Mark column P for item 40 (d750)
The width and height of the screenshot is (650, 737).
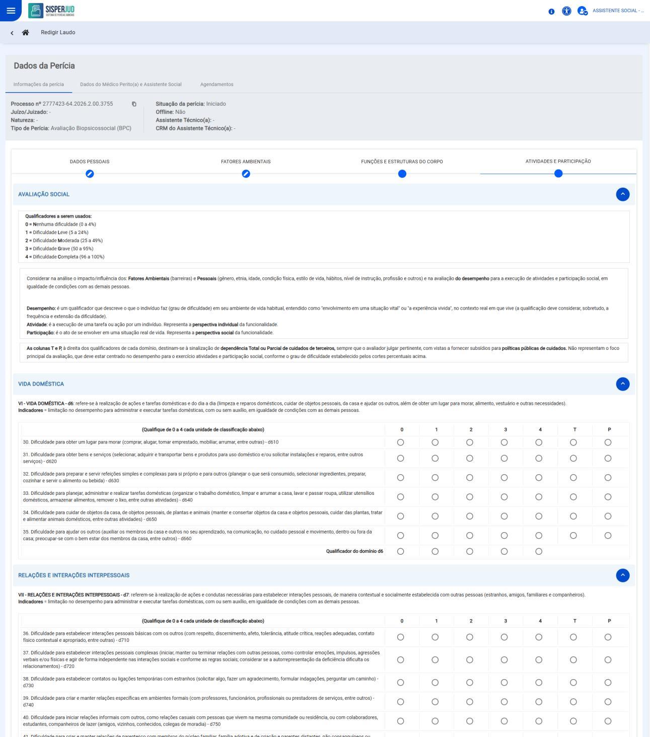[608, 721]
